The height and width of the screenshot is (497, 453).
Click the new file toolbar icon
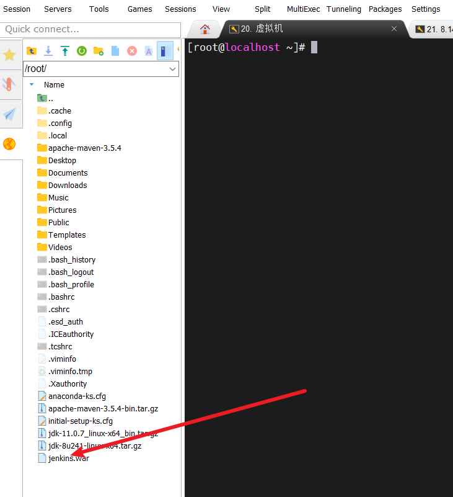[x=115, y=51]
